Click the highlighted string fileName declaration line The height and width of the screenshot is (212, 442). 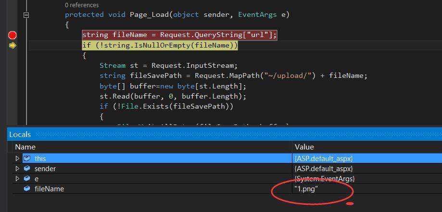click(180, 35)
